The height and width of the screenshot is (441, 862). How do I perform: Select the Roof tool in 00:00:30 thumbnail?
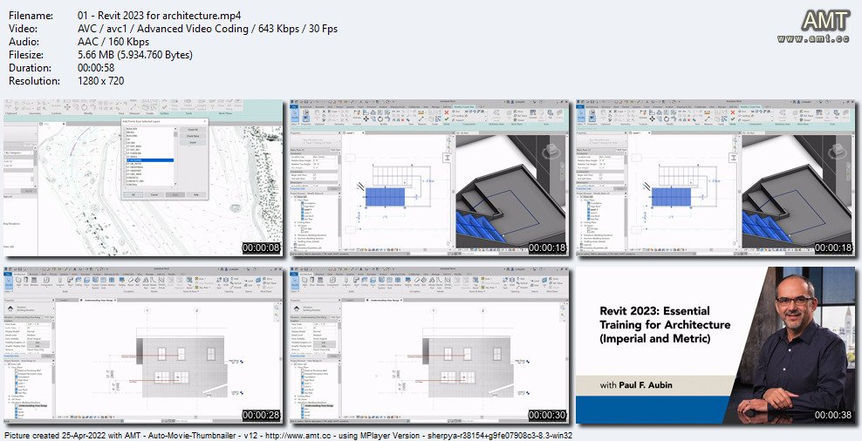(x=358, y=282)
